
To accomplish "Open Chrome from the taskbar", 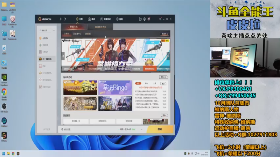I will click(13, 154).
